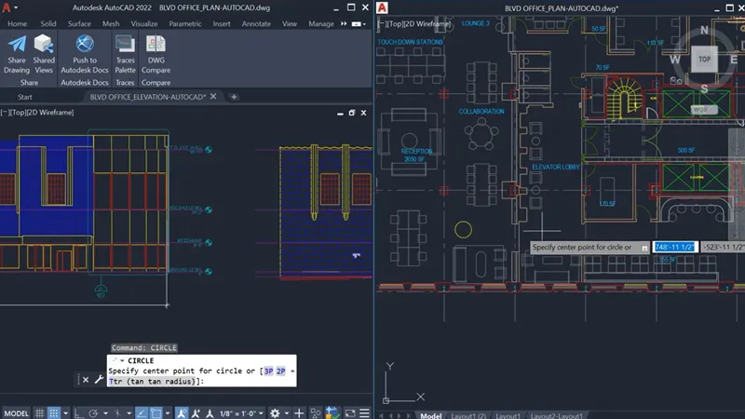Screen dimensions: 745x419
Task: Click the ViewCube TOP face
Action: pos(704,60)
